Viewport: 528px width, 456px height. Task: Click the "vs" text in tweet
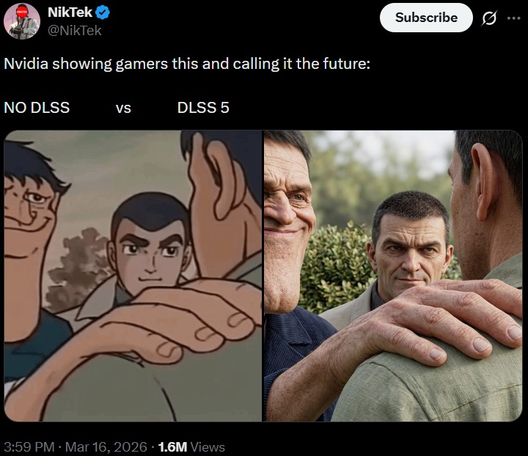123,108
